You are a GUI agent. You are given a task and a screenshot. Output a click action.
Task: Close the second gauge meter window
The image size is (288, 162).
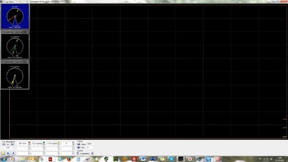click(27, 32)
